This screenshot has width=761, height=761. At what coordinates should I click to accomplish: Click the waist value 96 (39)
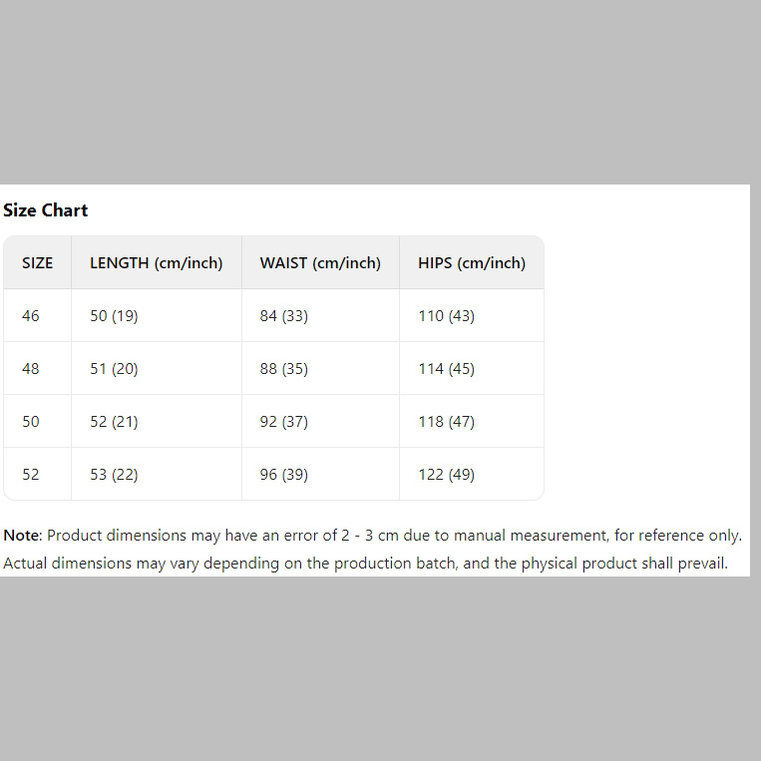(284, 475)
